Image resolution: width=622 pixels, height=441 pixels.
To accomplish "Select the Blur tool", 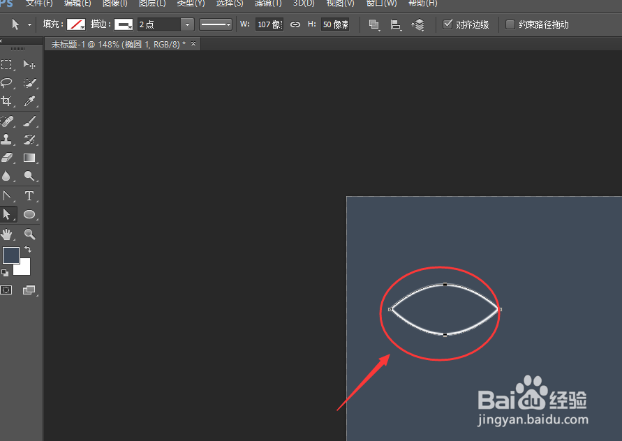I will click(6, 176).
